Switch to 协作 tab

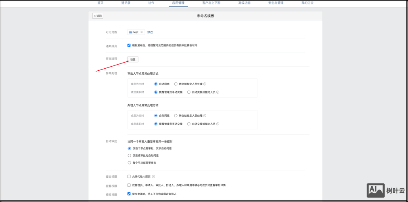point(151,3)
